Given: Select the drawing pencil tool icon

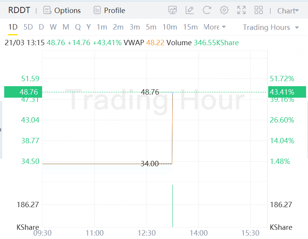Looking at the screenshot, I should [190, 10].
